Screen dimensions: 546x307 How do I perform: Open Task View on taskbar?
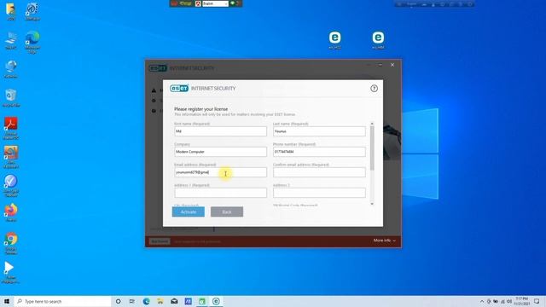click(x=132, y=301)
